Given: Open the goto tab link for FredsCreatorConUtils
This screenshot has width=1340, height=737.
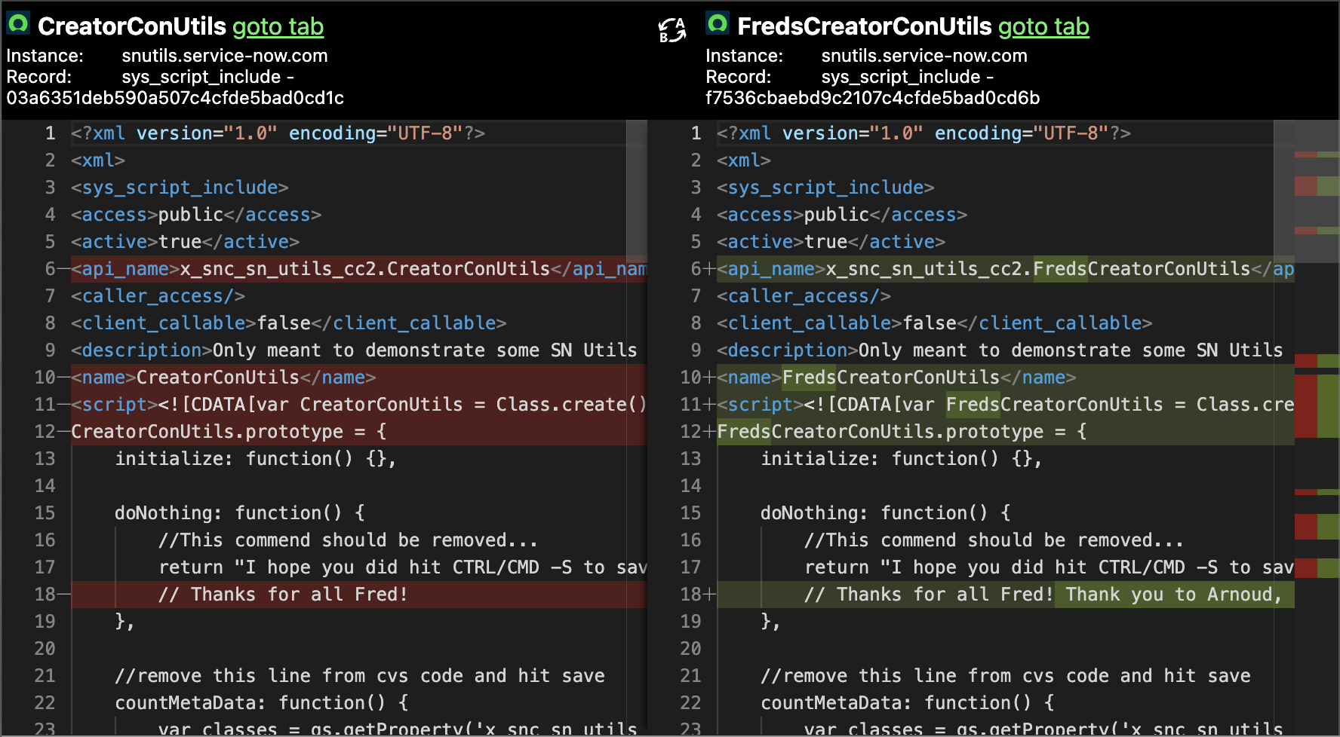Looking at the screenshot, I should 1043,26.
